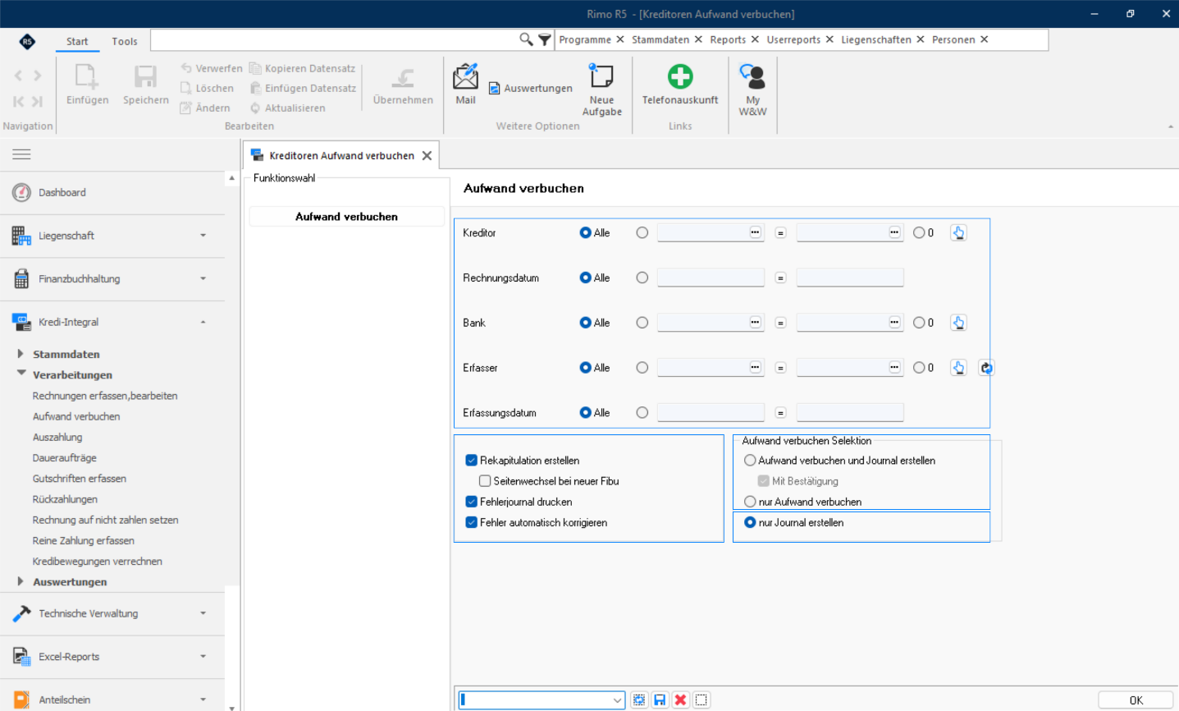The image size is (1179, 711).
Task: Toggle Rekapitulation erstellen checkbox
Action: tap(472, 461)
